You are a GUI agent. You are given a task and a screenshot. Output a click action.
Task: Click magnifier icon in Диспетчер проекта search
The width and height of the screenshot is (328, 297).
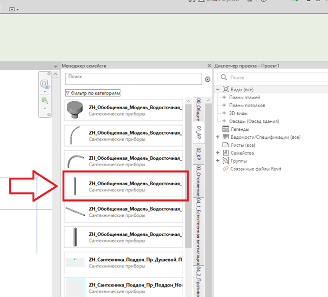(224, 78)
